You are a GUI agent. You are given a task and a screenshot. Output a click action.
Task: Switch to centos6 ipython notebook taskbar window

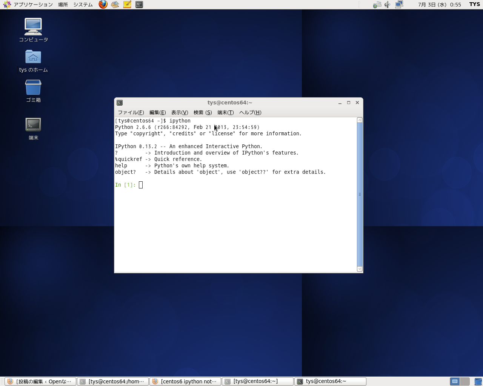[x=185, y=381]
